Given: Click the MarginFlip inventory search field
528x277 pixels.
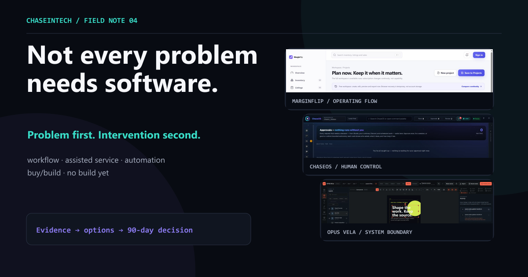Looking at the screenshot, I should click(367, 55).
